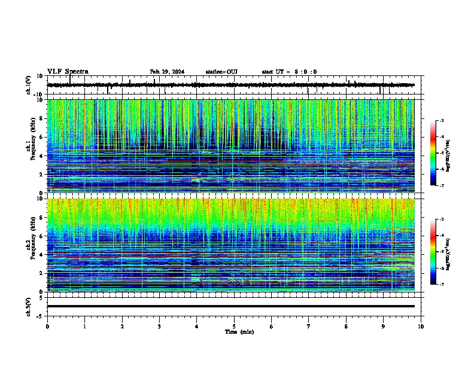Click the "ch.1(V)" waveform axis label
This screenshot has height=366, width=474.
click(29, 85)
